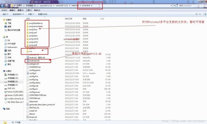This screenshot has height=124, width=207.
Task: Click the refresh button beside the address bar
Action: click(175, 5)
